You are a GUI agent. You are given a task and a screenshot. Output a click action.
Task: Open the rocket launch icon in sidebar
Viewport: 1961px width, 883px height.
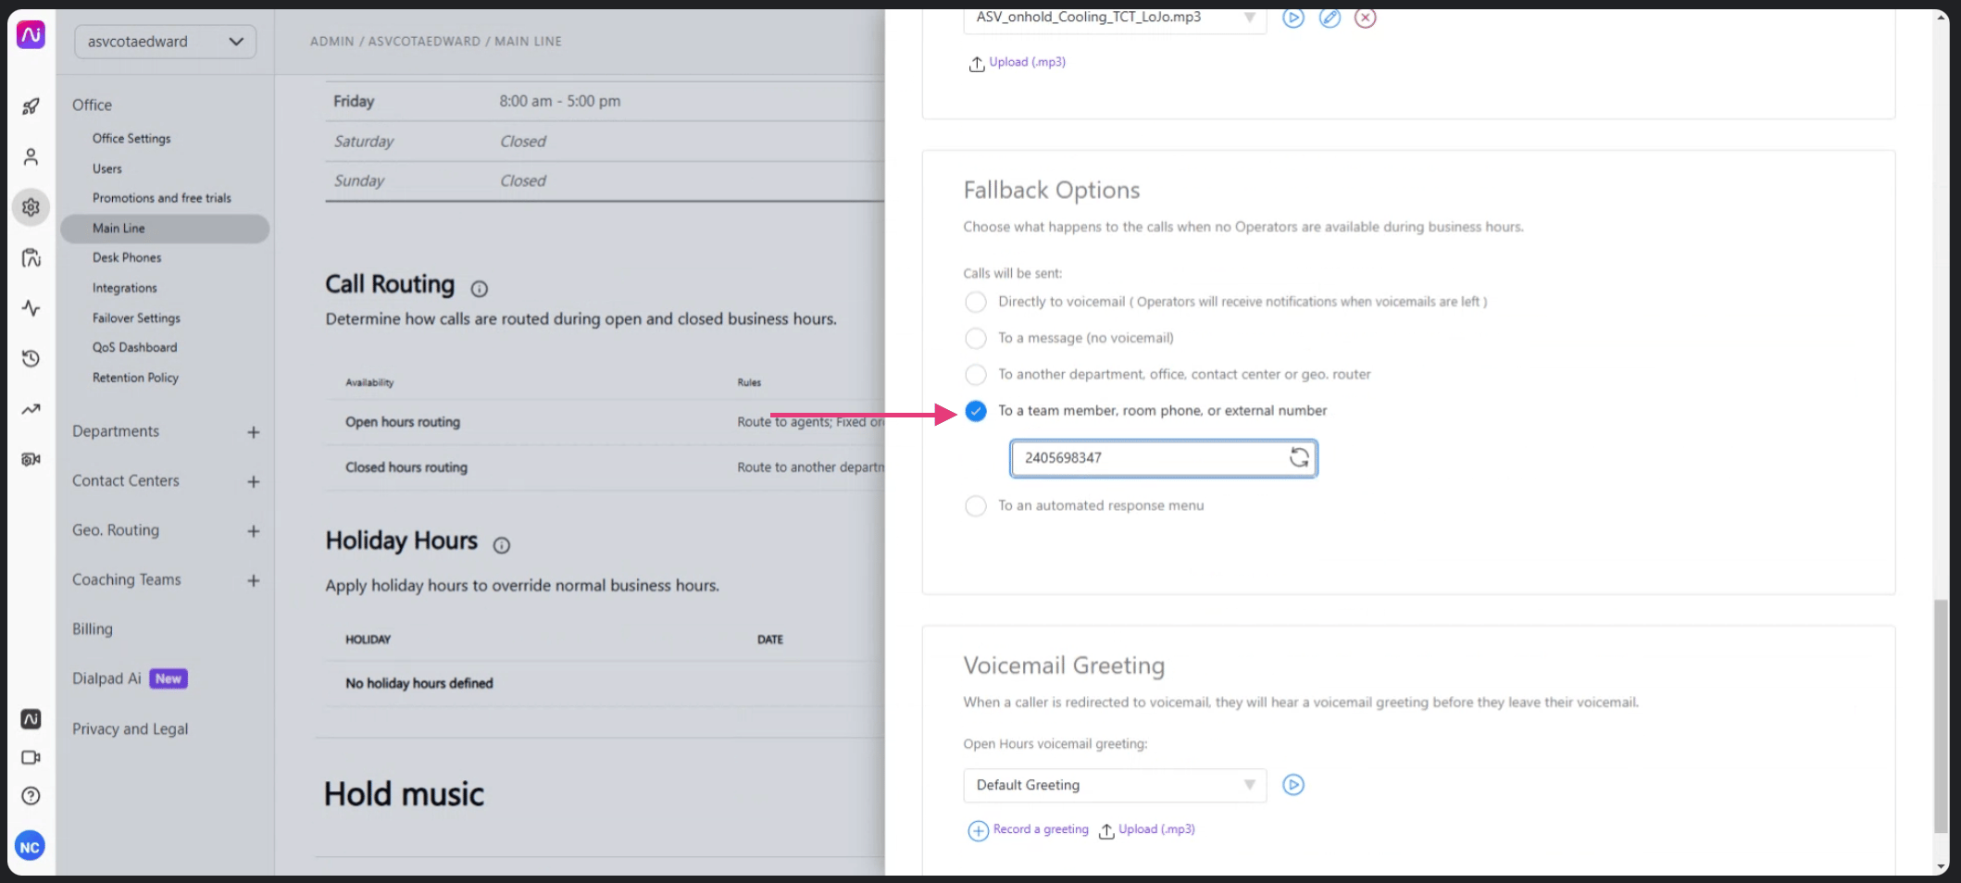coord(31,106)
